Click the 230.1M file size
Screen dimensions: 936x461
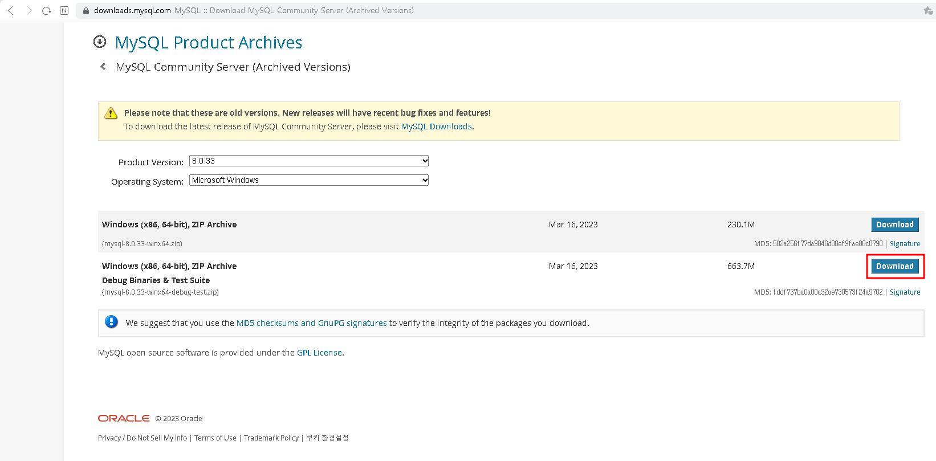click(x=741, y=225)
